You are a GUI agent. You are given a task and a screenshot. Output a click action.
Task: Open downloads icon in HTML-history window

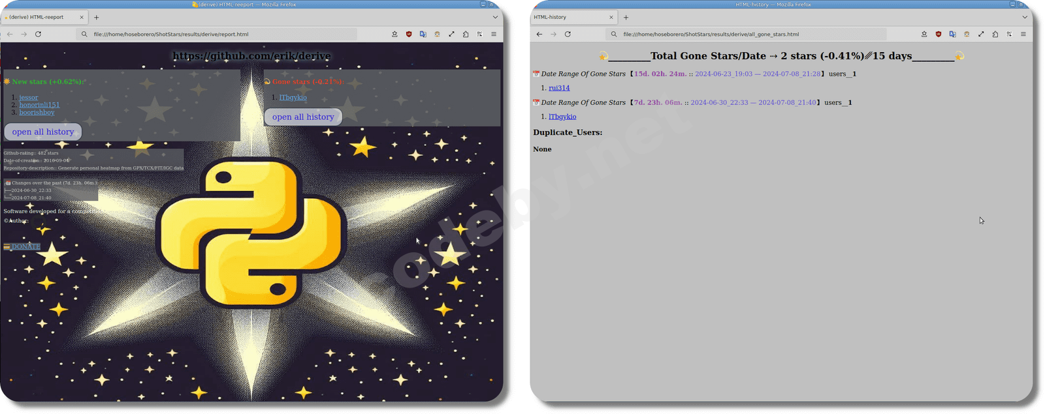924,34
